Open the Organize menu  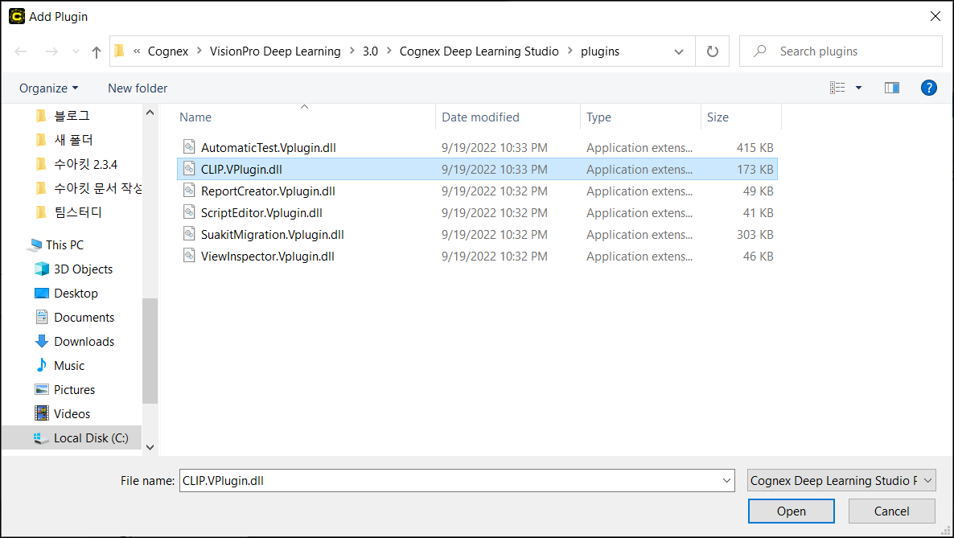[48, 88]
